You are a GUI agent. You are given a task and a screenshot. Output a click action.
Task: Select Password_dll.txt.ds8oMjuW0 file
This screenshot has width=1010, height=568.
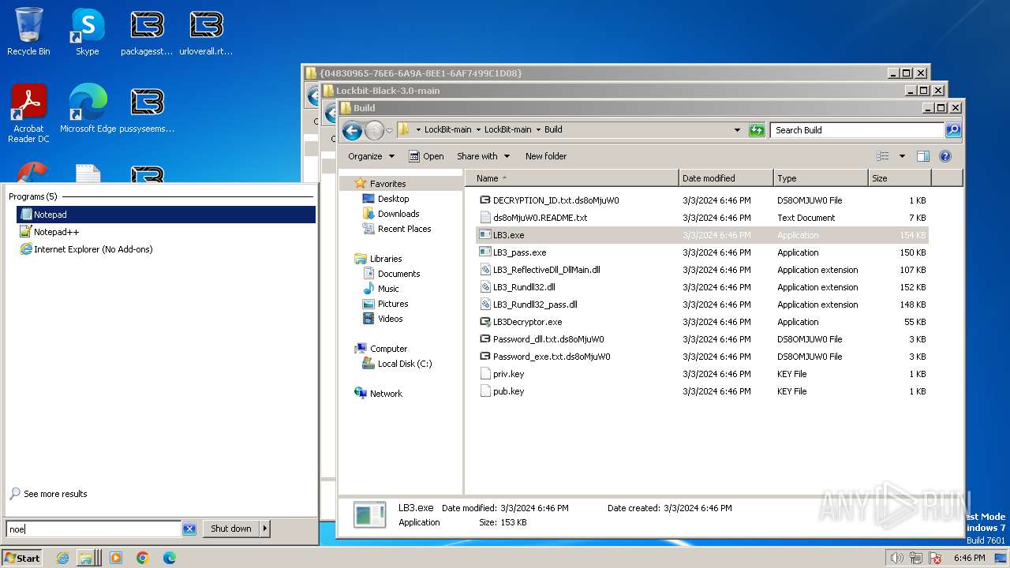click(x=548, y=339)
